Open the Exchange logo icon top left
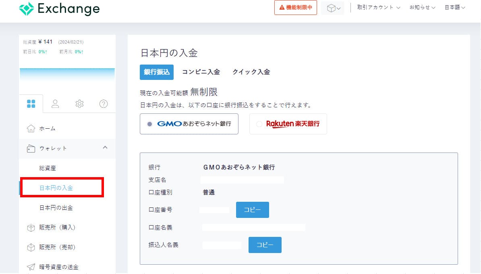Screen dimensions: 481x274 point(27,8)
